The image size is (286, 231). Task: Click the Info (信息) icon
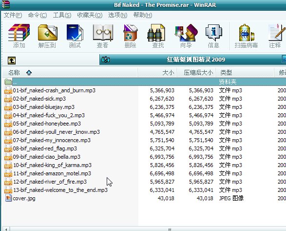[x=213, y=33]
